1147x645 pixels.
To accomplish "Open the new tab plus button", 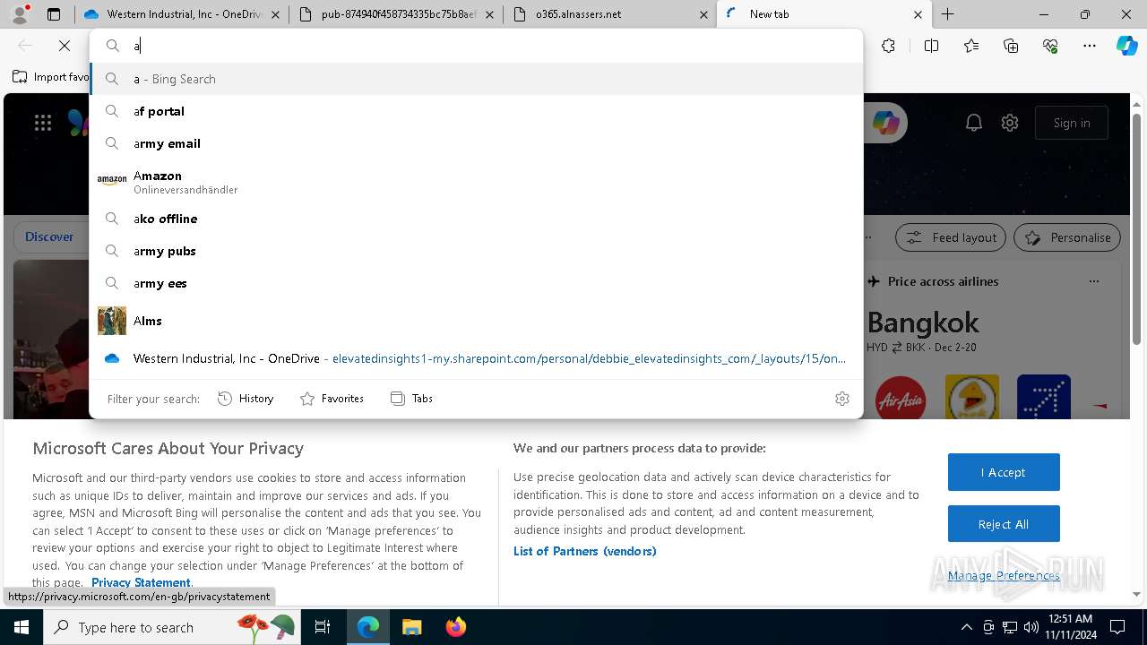I will click(947, 14).
